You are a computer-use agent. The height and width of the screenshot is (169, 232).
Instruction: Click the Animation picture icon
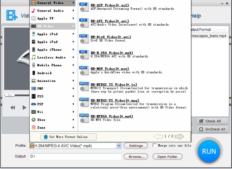[34, 81]
